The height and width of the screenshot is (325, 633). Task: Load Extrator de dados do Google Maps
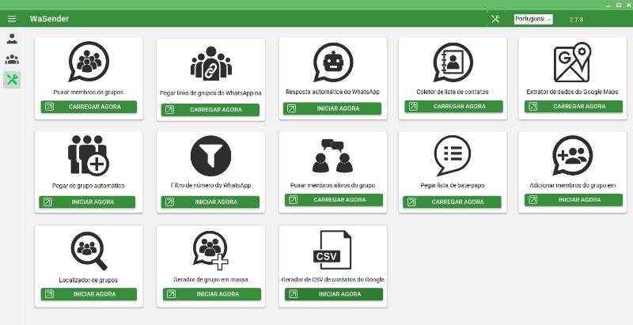(x=574, y=107)
